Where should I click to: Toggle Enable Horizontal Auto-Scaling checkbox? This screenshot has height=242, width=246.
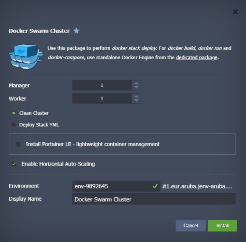[x=14, y=164]
